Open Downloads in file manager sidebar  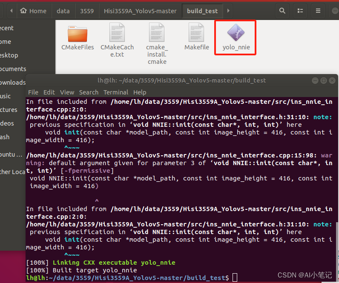tap(12, 83)
